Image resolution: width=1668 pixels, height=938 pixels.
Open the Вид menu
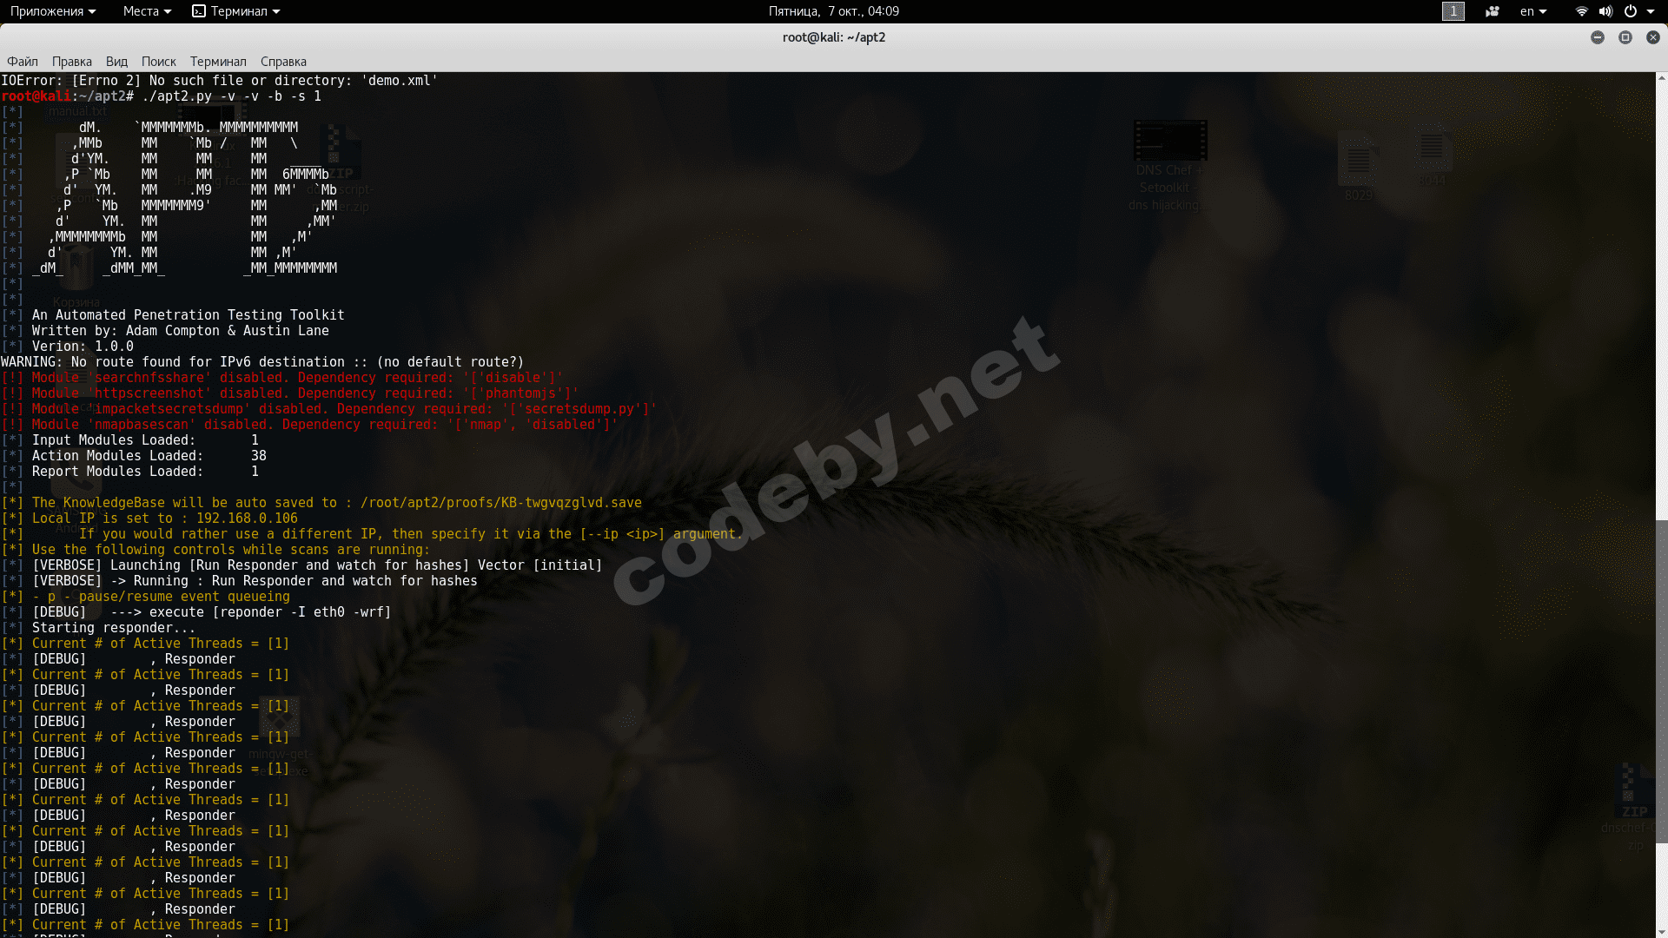click(116, 62)
